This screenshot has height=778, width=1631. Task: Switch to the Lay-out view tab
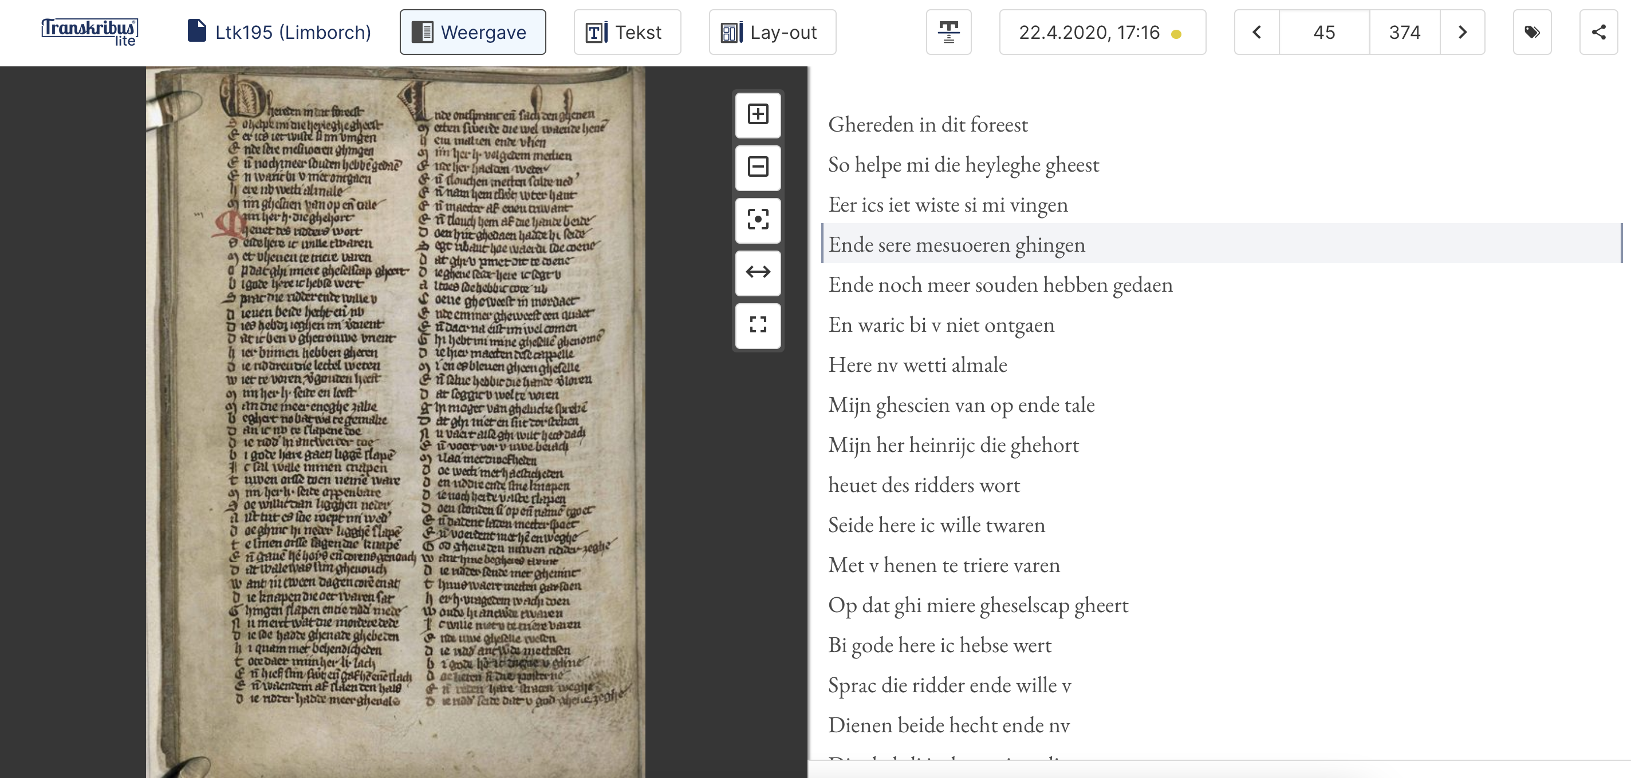click(x=772, y=31)
